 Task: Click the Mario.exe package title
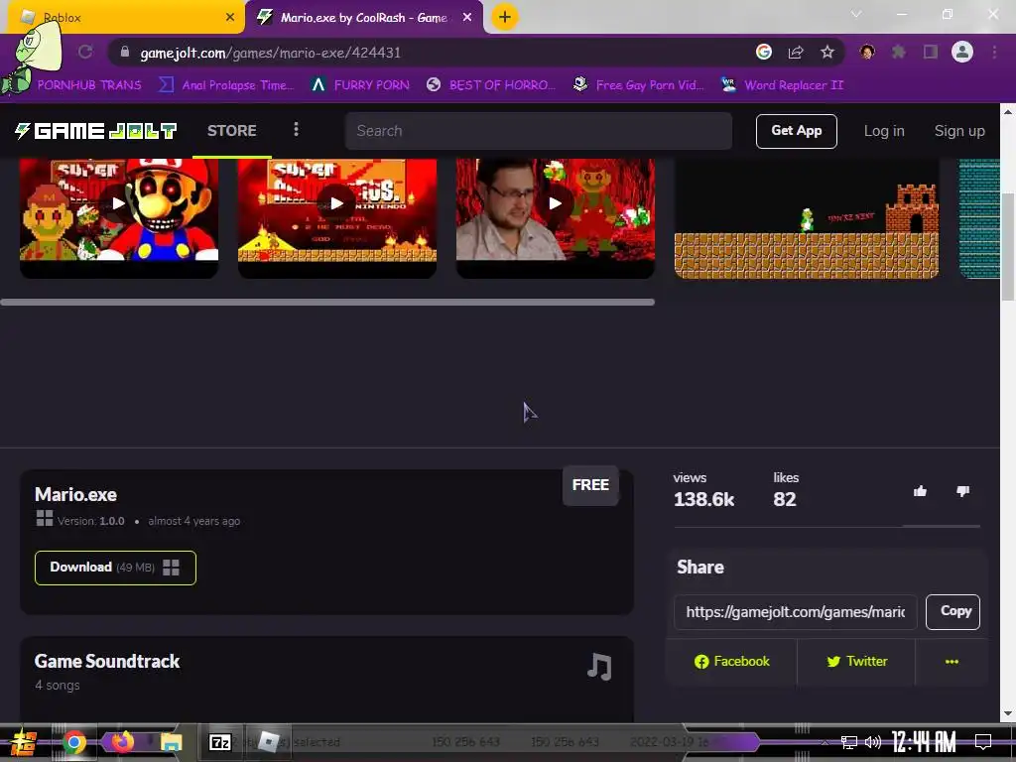[x=75, y=495]
